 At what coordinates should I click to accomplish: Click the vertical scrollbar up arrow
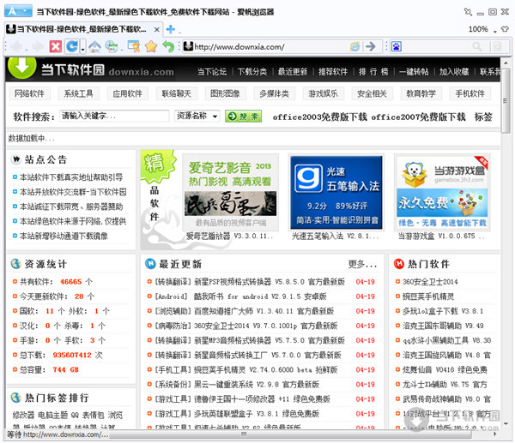(506, 63)
